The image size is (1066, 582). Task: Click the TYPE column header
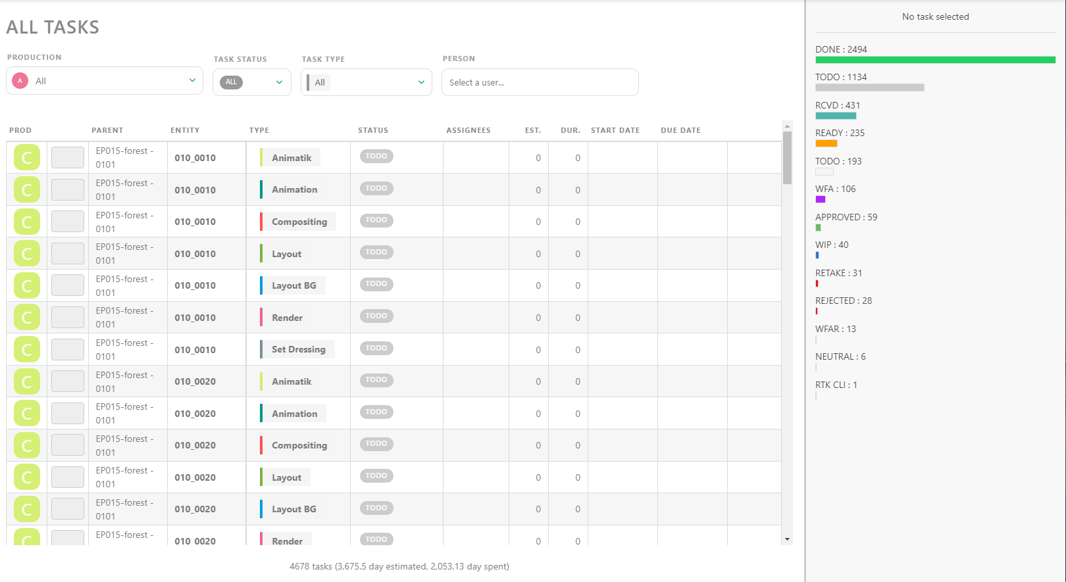[x=259, y=130]
